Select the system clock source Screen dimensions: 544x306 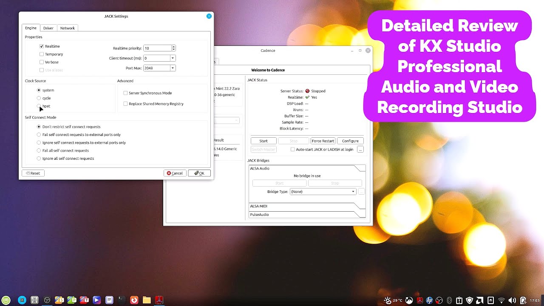click(x=39, y=90)
